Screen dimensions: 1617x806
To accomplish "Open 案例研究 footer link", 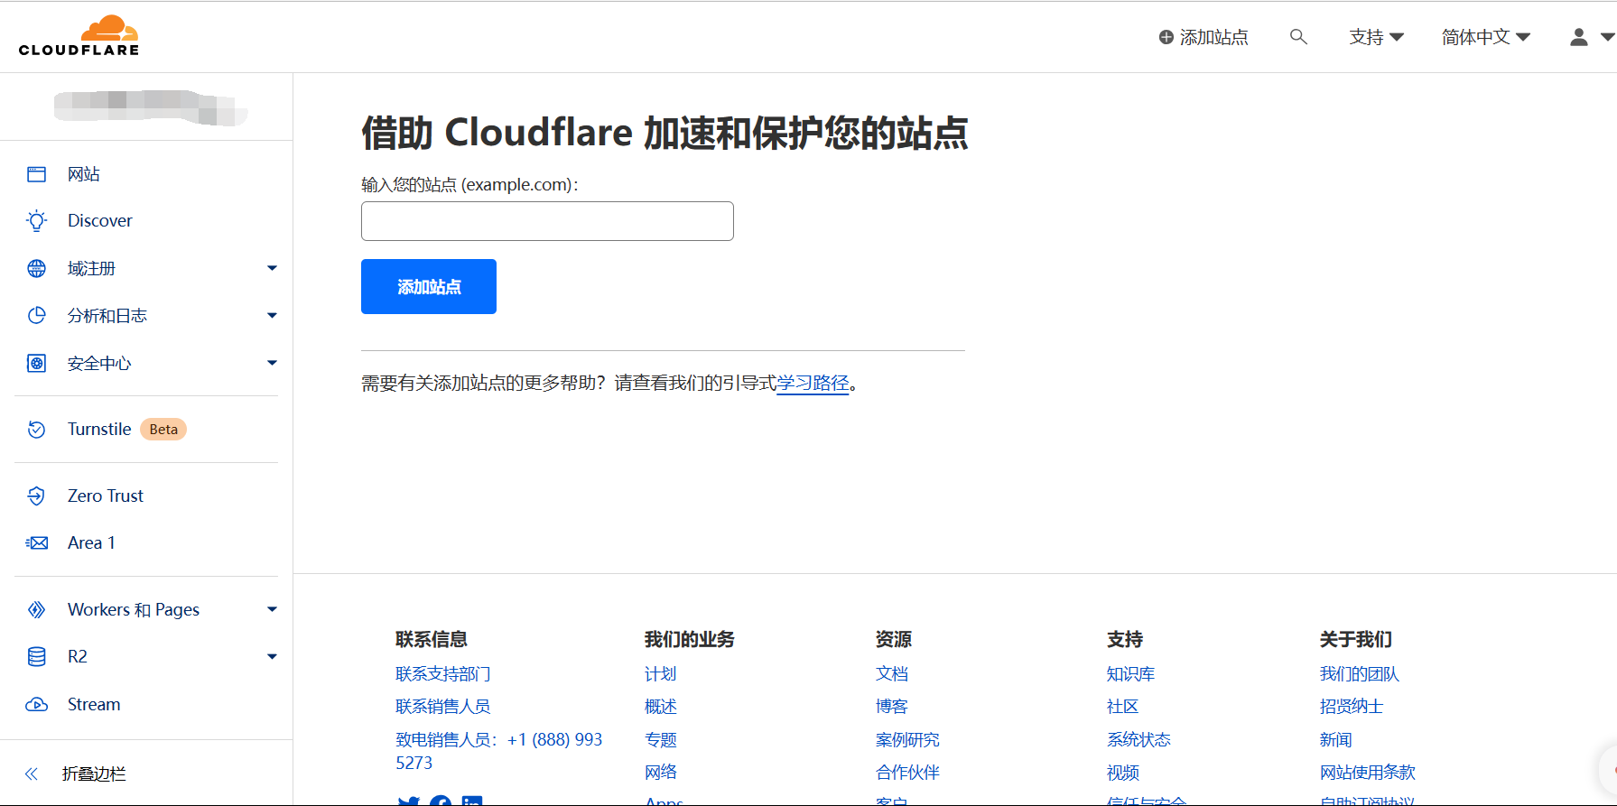I will (907, 740).
